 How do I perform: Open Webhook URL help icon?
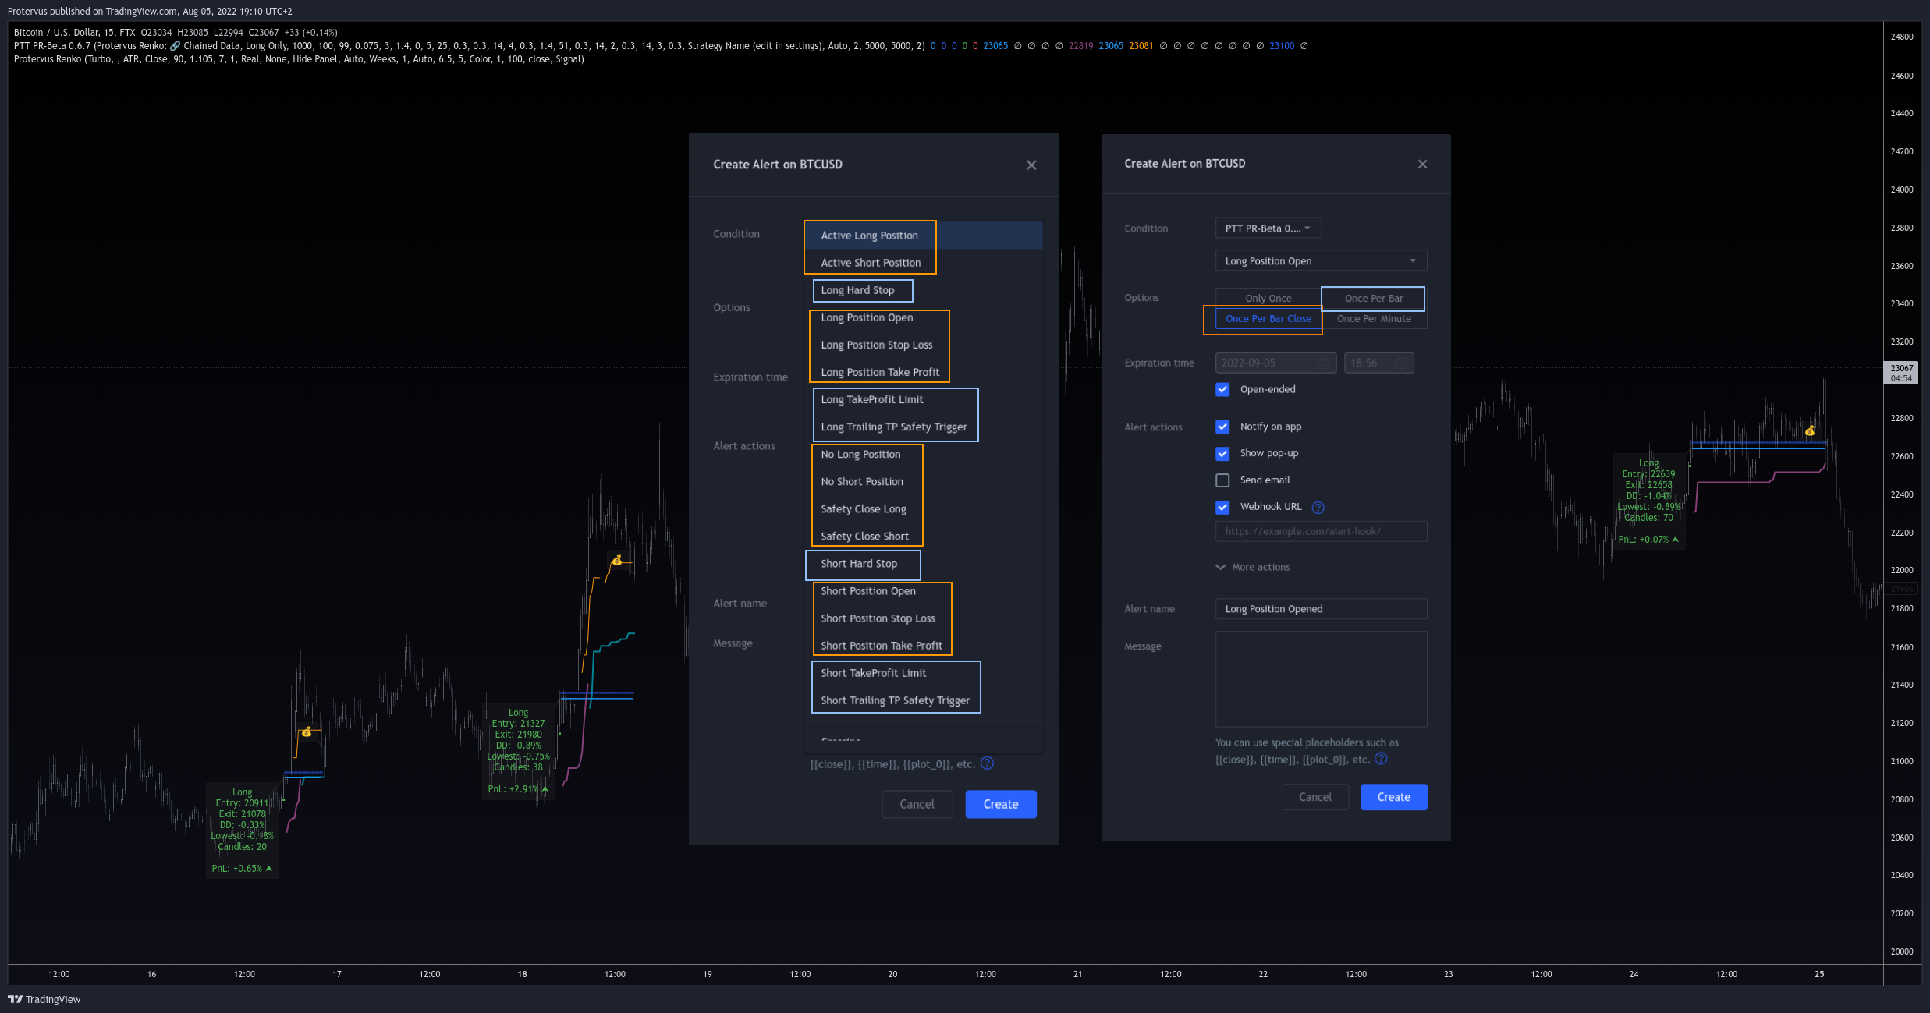[1318, 508]
